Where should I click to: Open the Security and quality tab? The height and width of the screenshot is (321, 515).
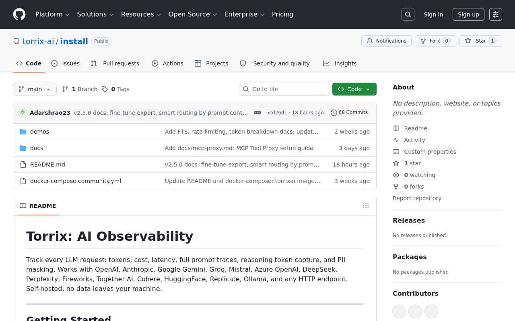tap(275, 63)
